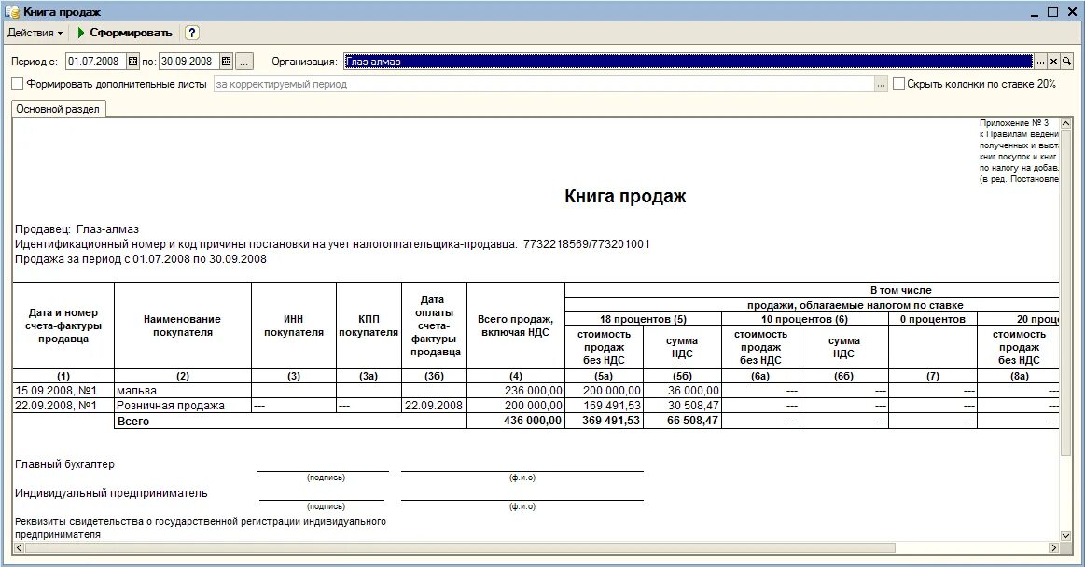Click column header Всего продаж, включая НДС
The width and height of the screenshot is (1085, 567).
(x=516, y=325)
